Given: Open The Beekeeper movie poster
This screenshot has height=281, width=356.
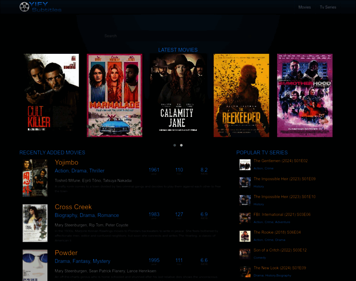Looking at the screenshot, I should click(241, 96).
